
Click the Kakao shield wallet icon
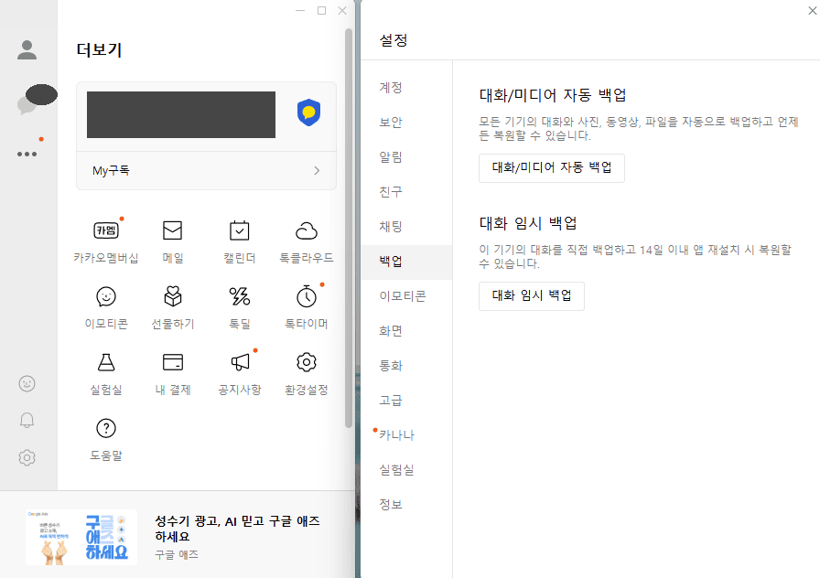[309, 112]
